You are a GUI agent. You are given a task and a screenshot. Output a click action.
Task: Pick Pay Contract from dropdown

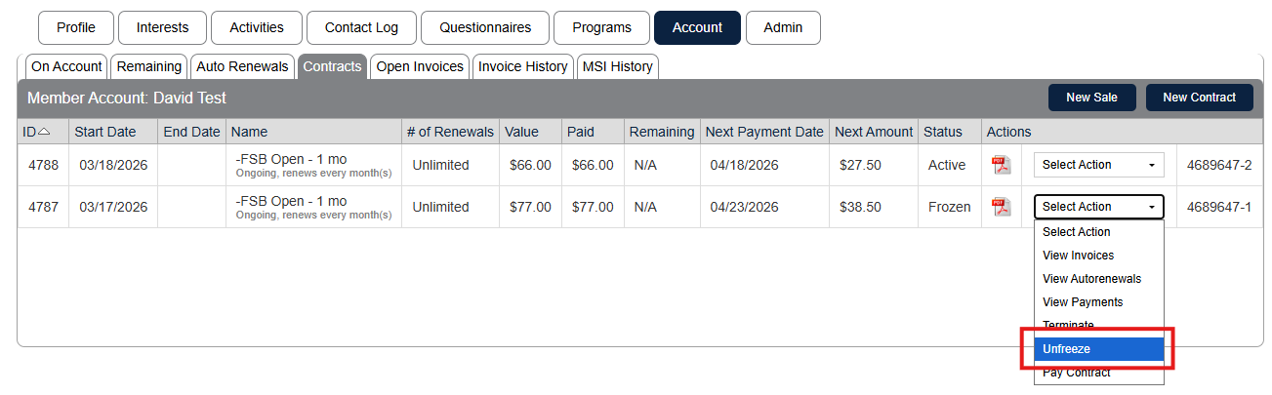(x=1076, y=373)
